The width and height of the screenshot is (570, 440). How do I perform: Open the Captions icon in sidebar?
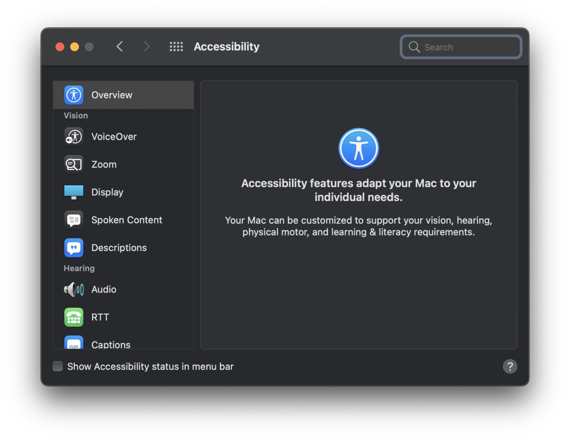coord(74,343)
